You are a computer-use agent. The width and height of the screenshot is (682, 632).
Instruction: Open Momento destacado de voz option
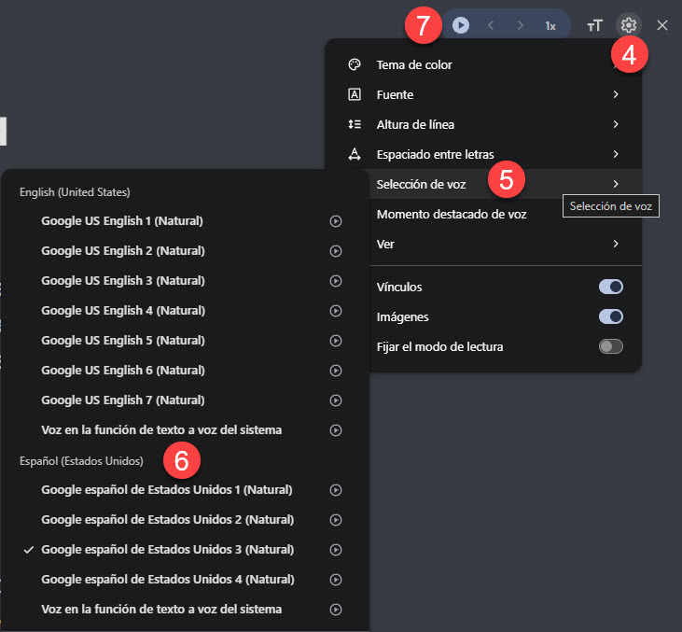point(505,214)
